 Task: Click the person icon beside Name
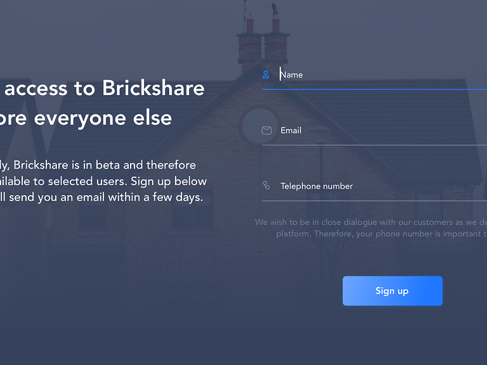tap(266, 75)
